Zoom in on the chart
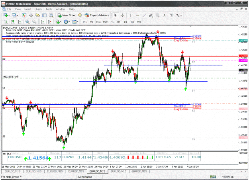 pyautogui.click(x=27, y=22)
